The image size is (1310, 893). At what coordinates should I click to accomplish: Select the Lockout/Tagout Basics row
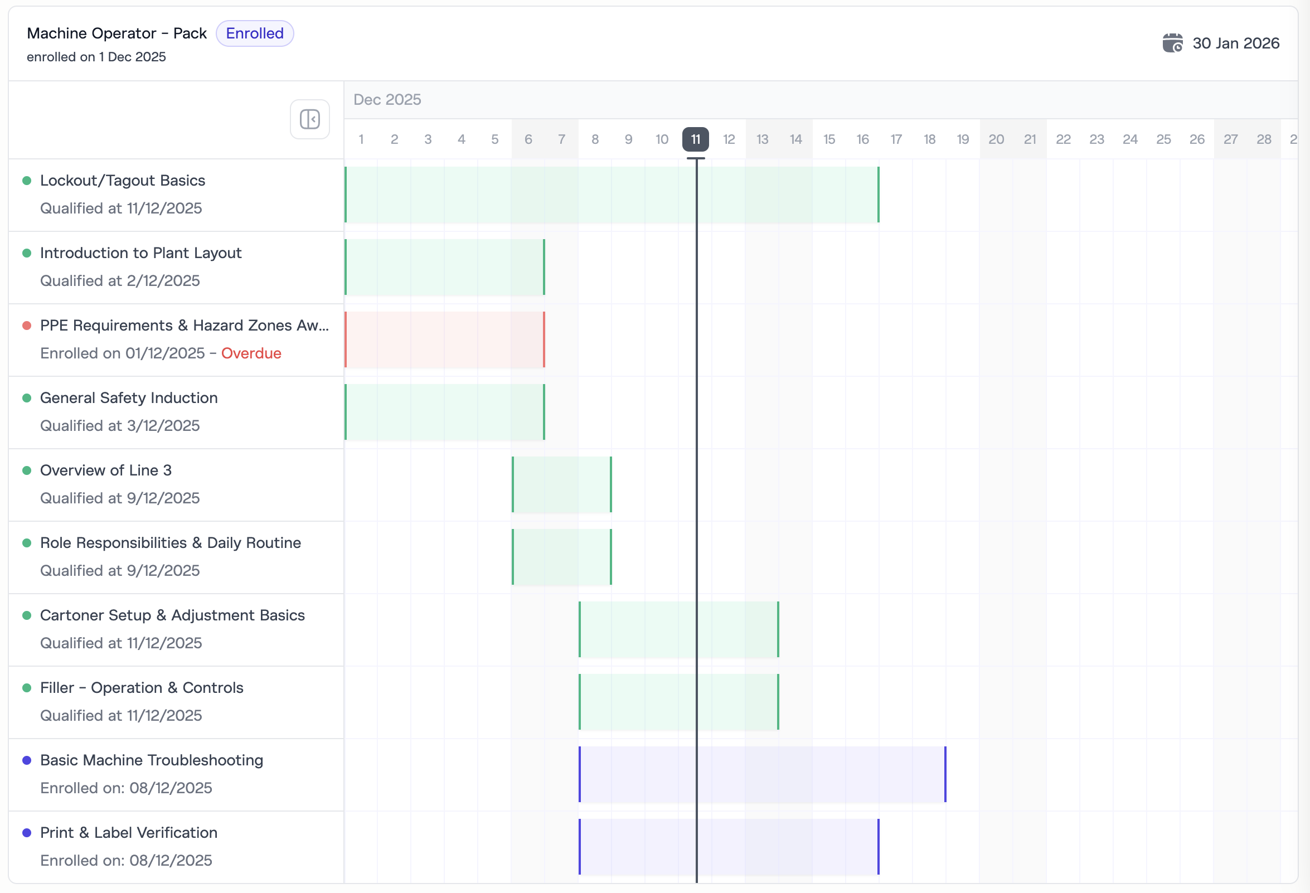click(122, 181)
